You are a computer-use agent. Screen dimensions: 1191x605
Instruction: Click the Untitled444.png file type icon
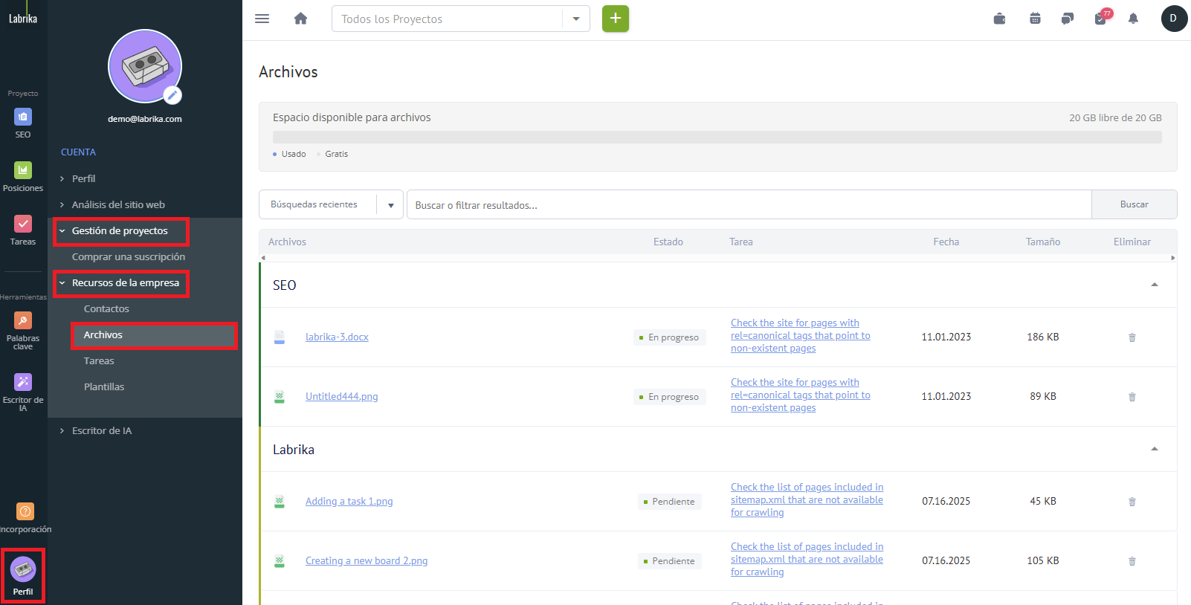click(x=280, y=397)
